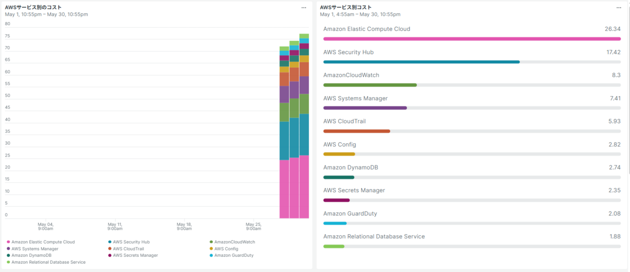Click the dark green Amazon DynamoDB bar
The height and width of the screenshot is (272, 630).
(x=339, y=177)
